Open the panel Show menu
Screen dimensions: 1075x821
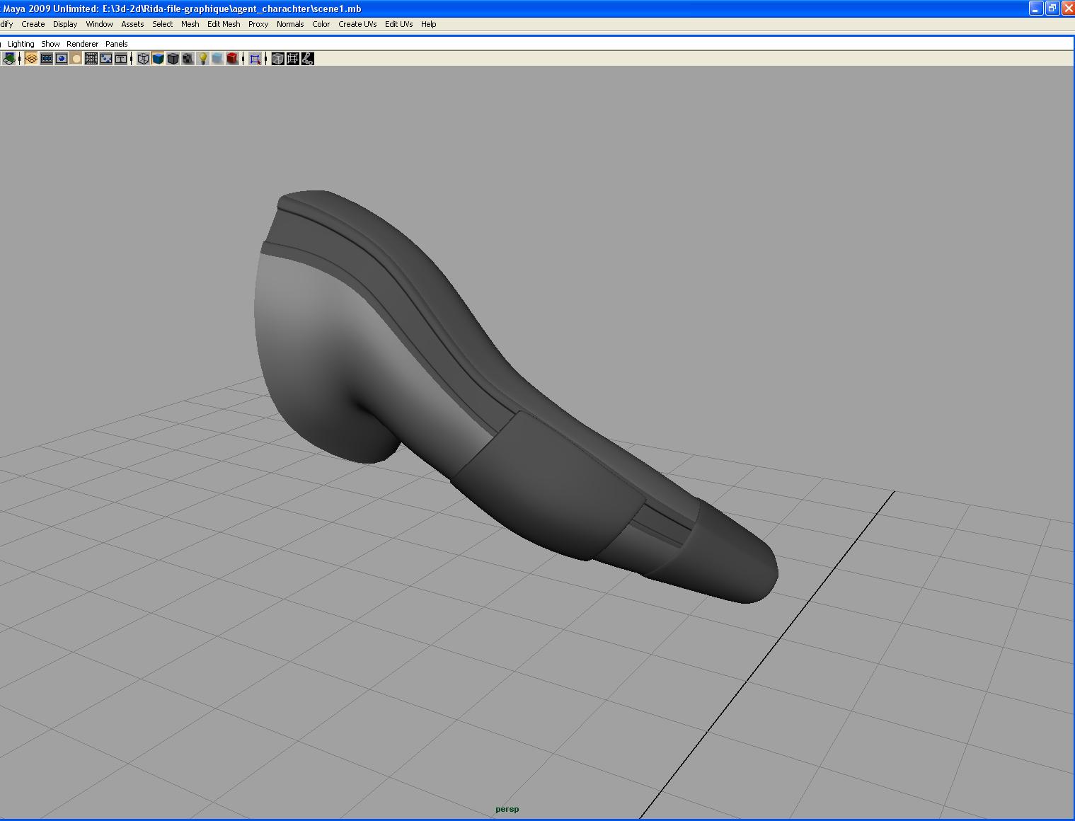(x=50, y=44)
